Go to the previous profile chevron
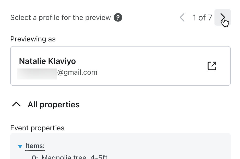The height and width of the screenshot is (159, 240). click(x=182, y=18)
